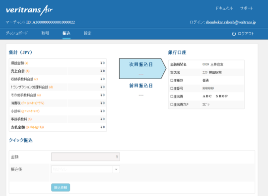This screenshot has height=196, width=268.
Task: Click the veritrans Air logo
Action: (29, 10)
